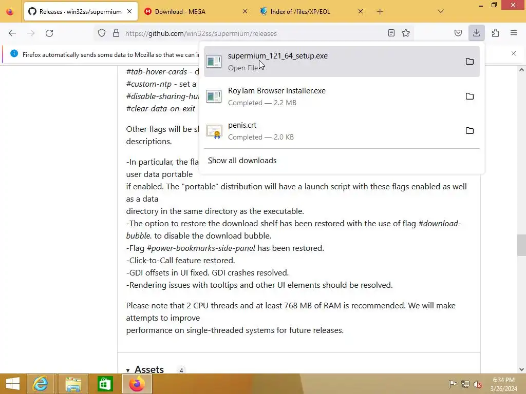
Task: Show supermium_121_64_setup.exe in folder
Action: 469,62
